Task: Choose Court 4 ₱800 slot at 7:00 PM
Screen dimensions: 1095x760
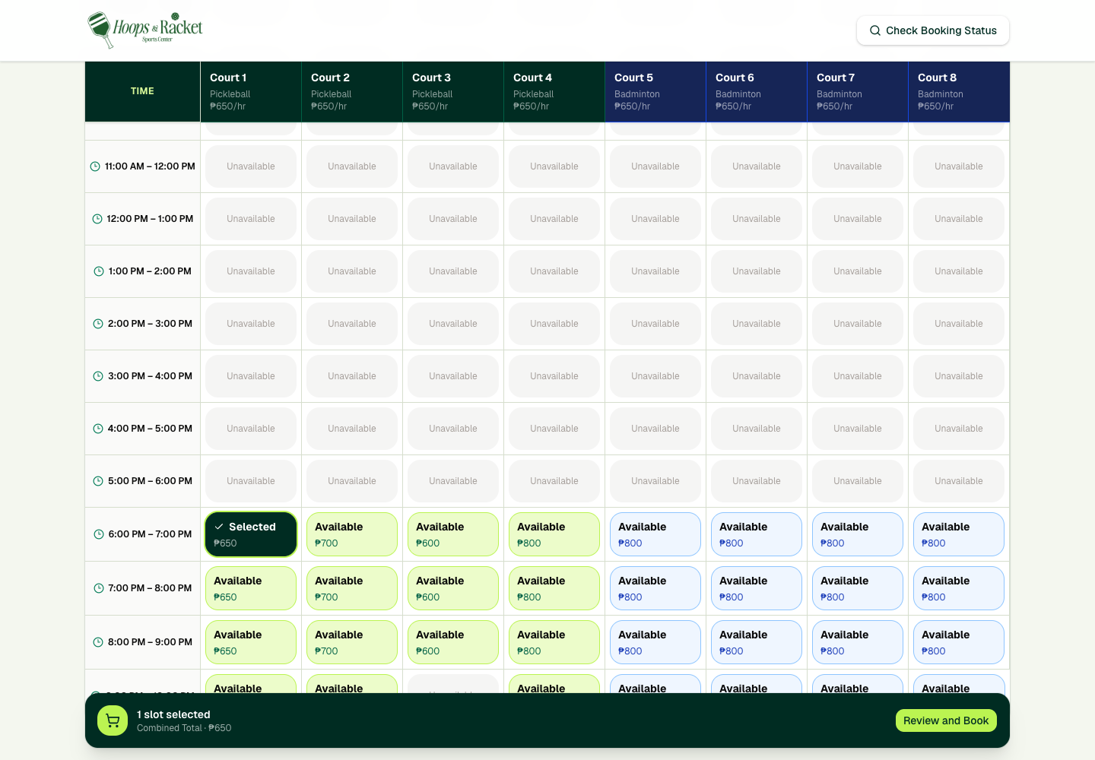Action: [554, 588]
